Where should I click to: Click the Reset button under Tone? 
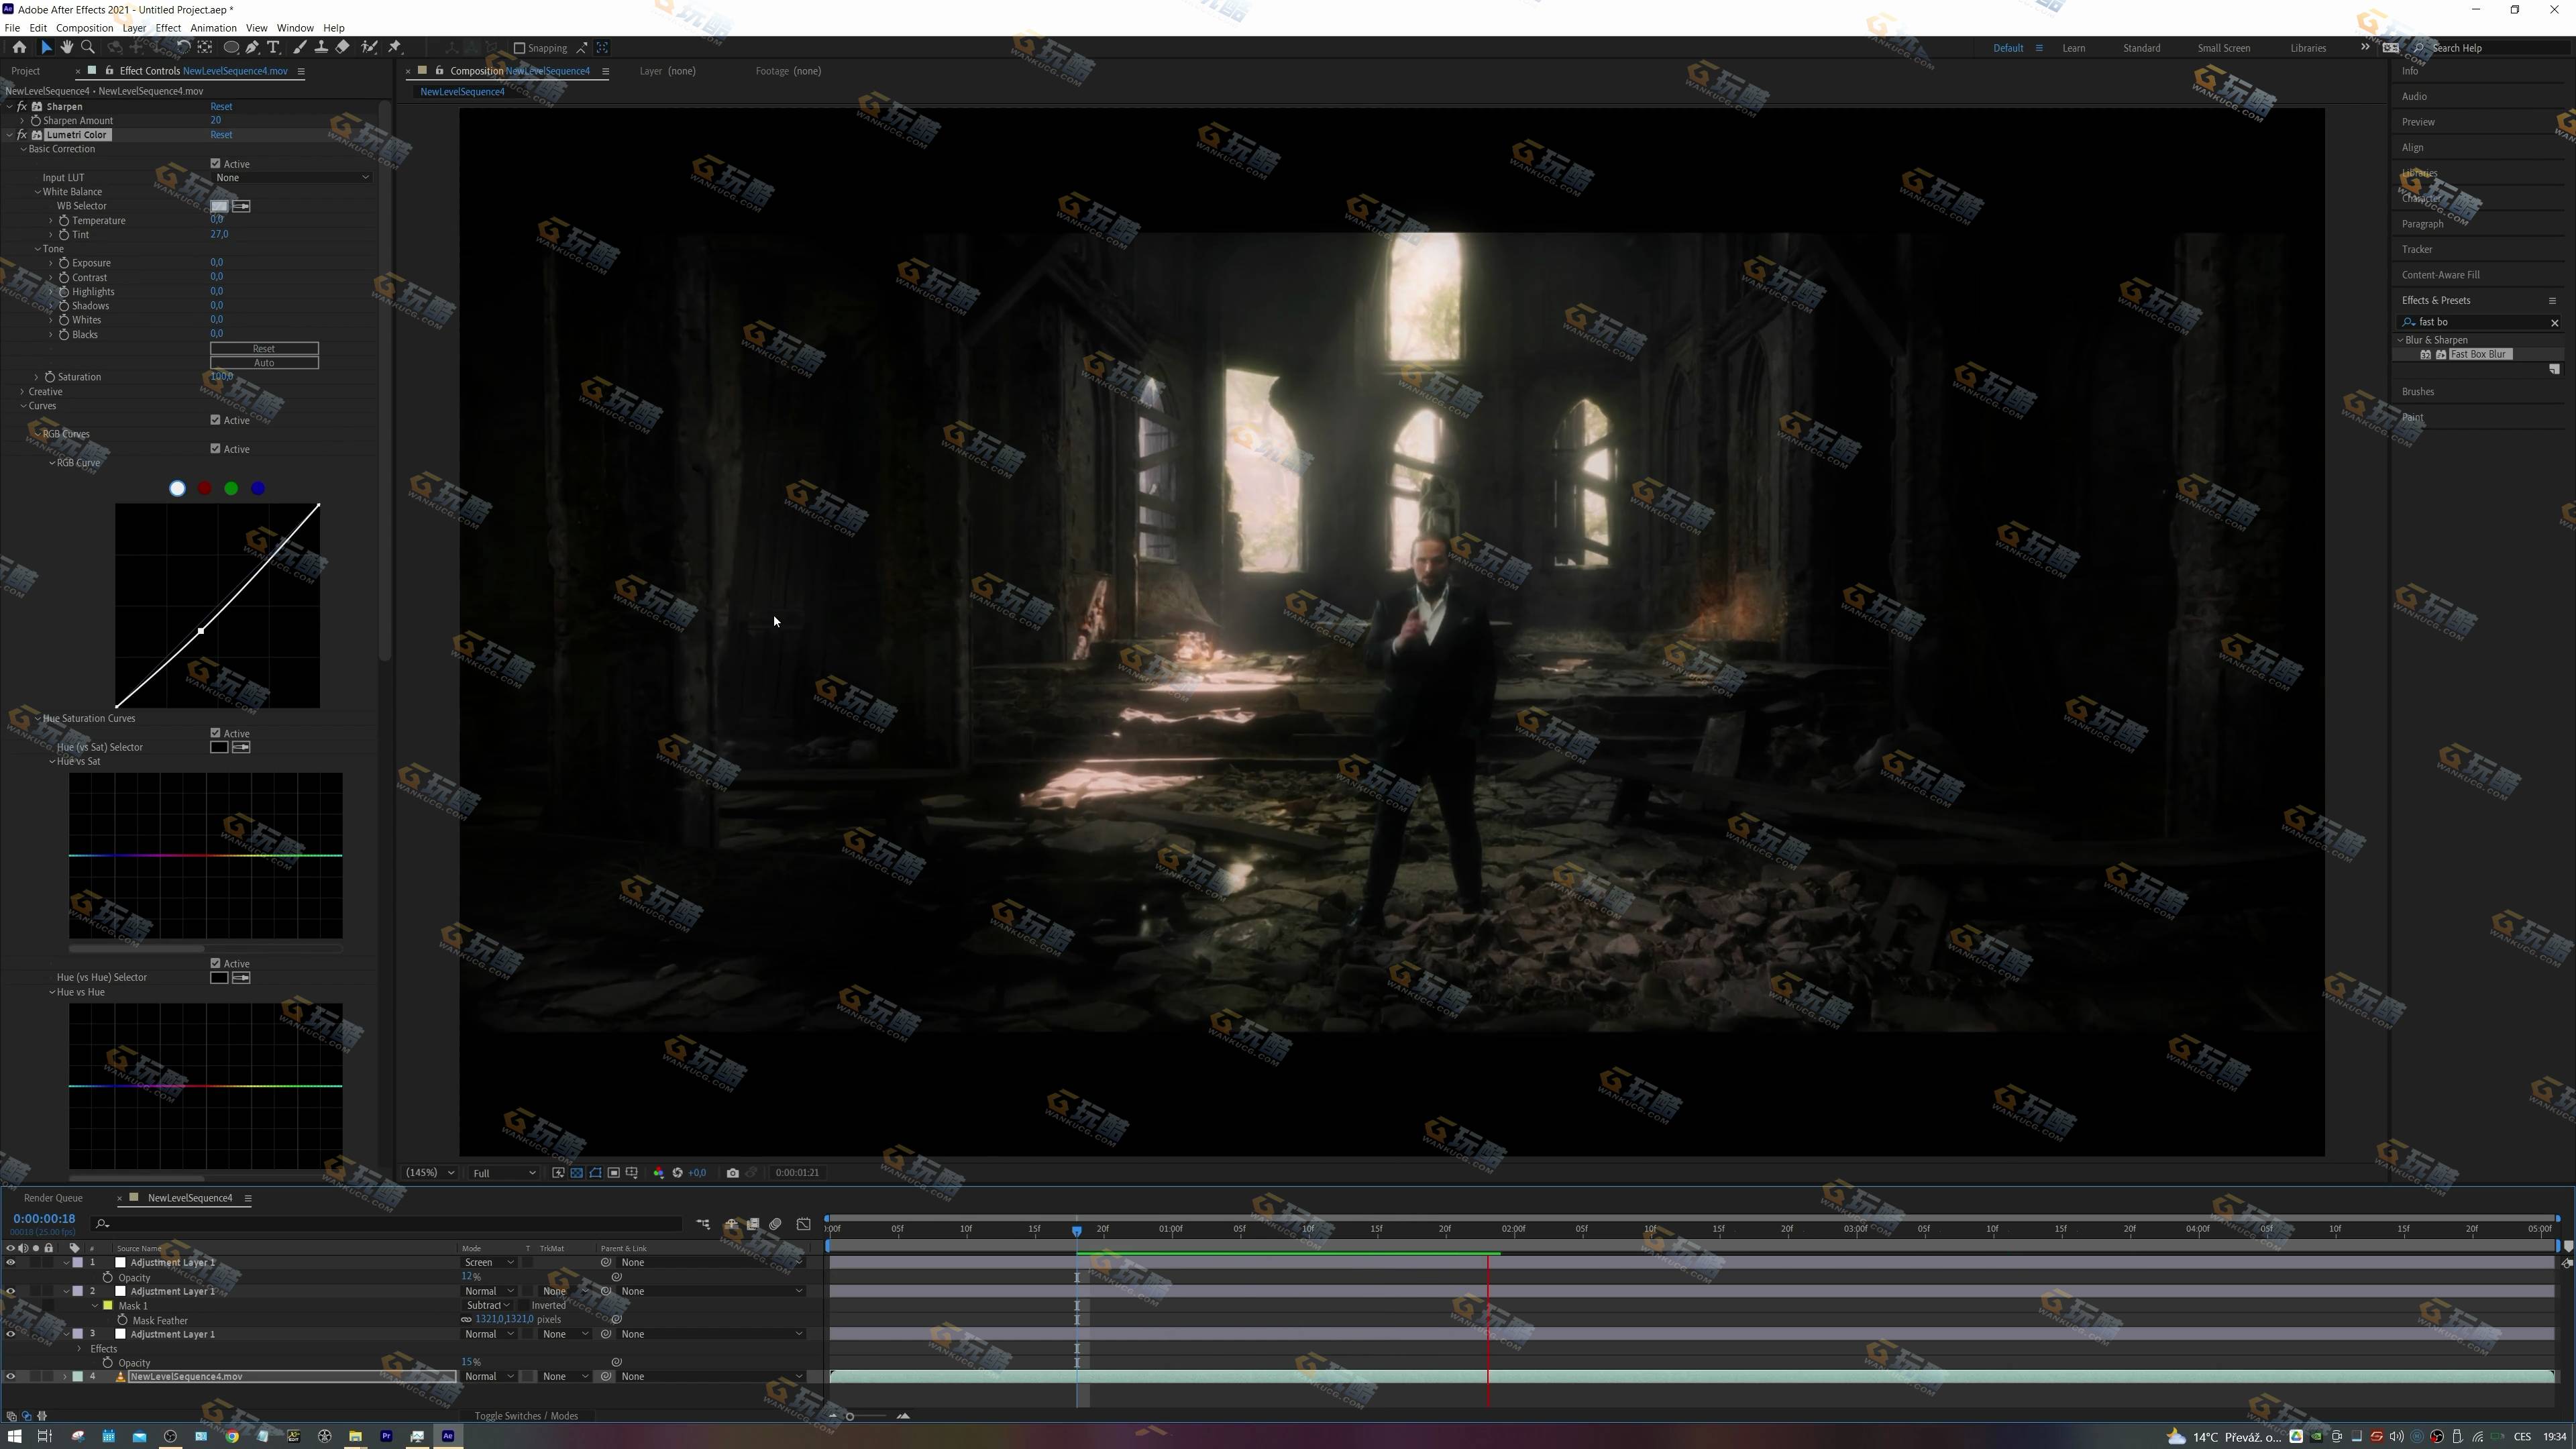coord(264,349)
